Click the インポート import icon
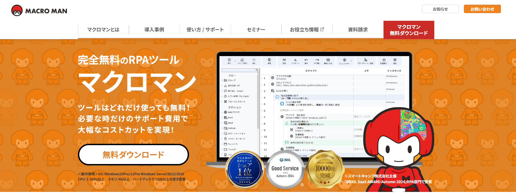This screenshot has height=196, width=516. click(295, 60)
